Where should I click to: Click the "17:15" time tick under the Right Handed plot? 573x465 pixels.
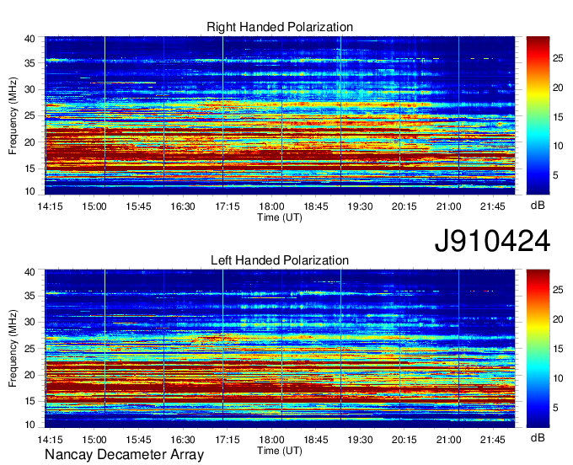[228, 206]
